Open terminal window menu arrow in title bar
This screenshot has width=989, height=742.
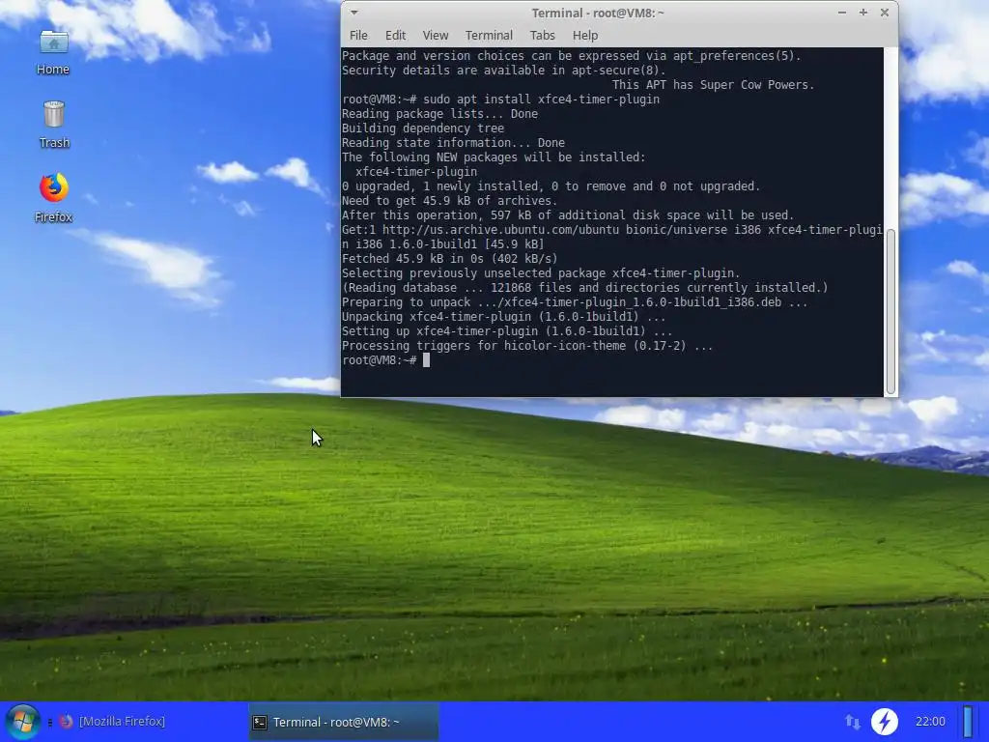point(353,13)
